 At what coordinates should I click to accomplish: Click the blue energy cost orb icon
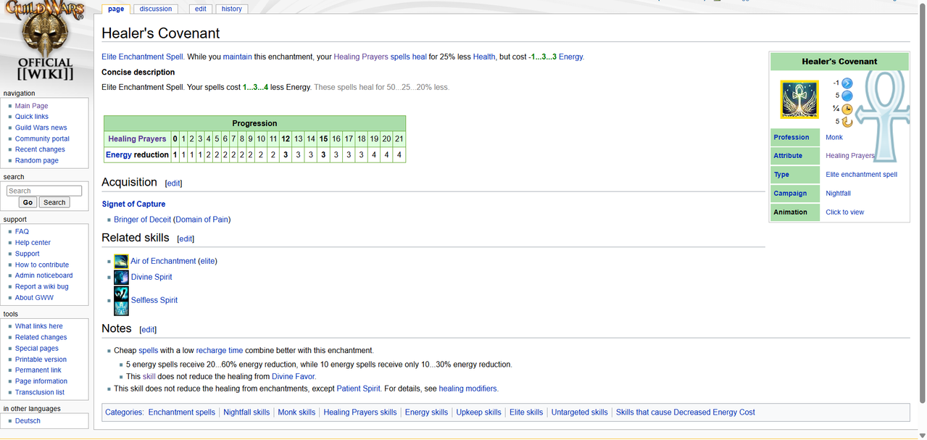[847, 96]
